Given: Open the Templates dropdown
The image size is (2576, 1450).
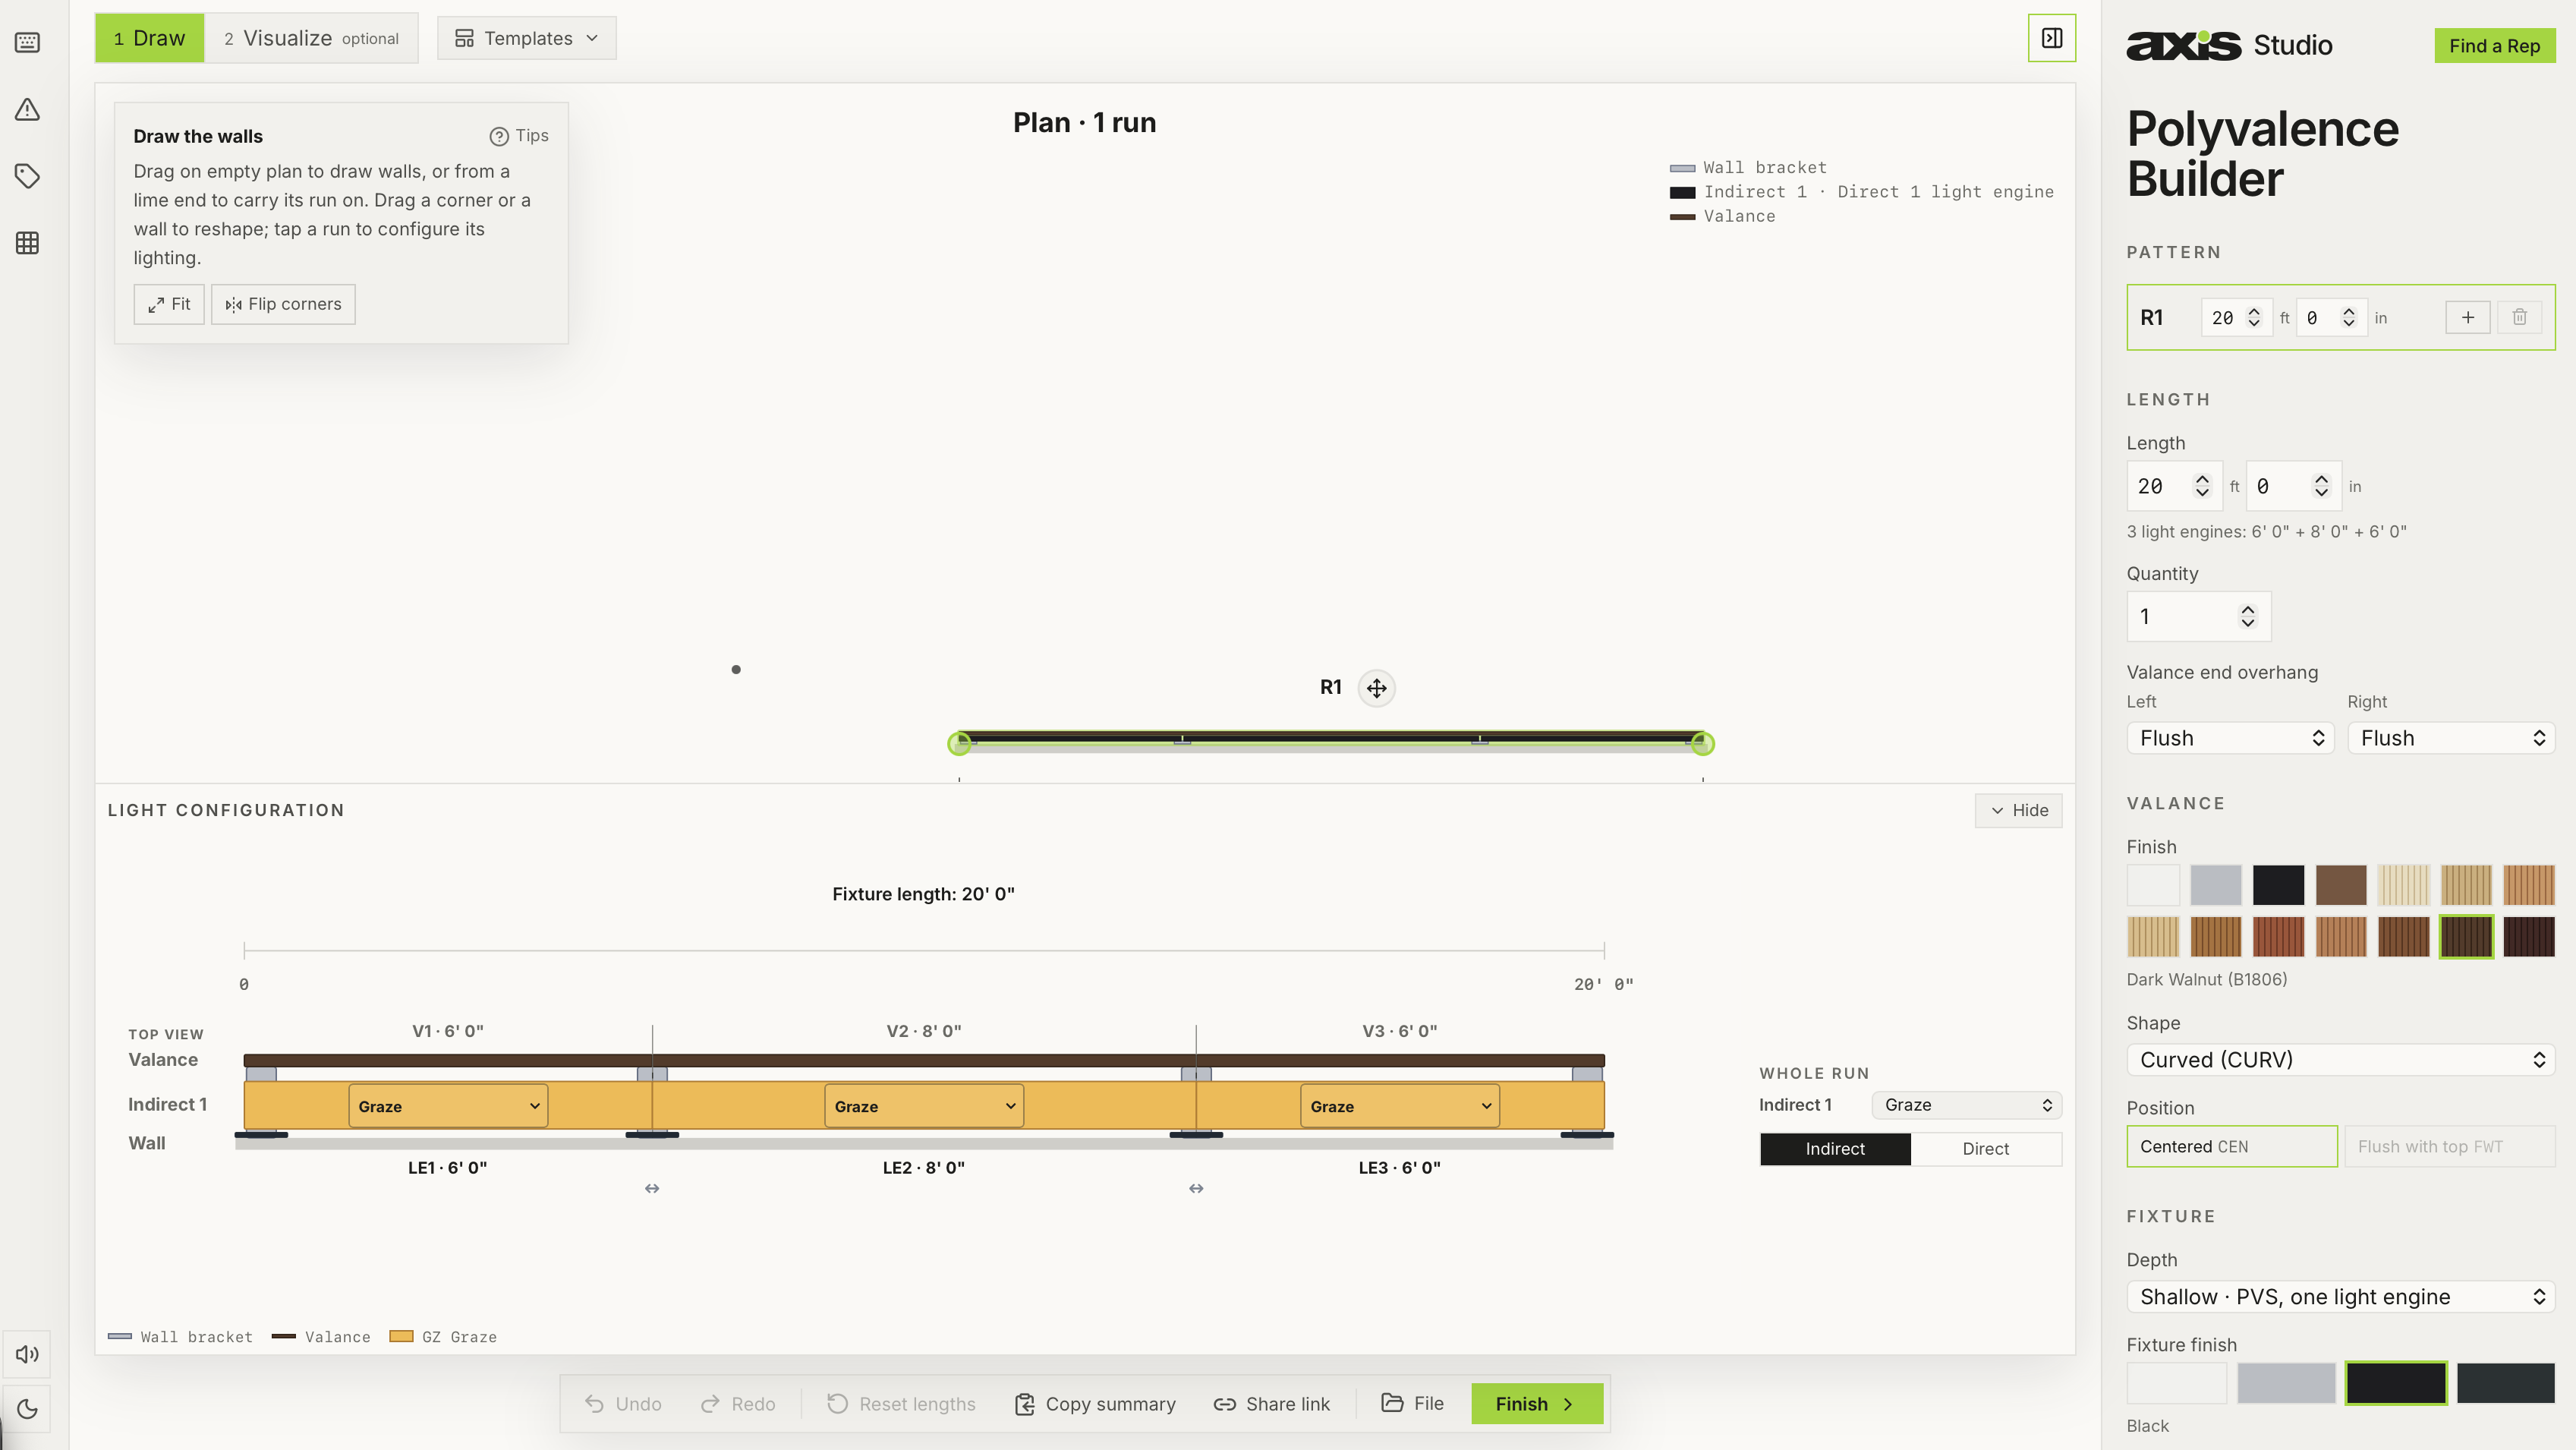Looking at the screenshot, I should pos(526,38).
